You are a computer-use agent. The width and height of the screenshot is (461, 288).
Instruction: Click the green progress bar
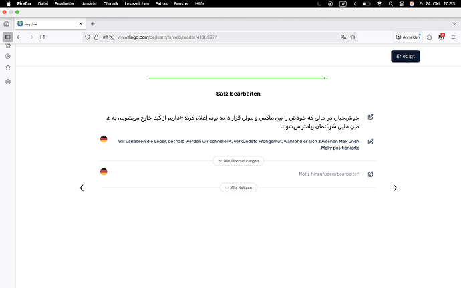tap(238, 78)
